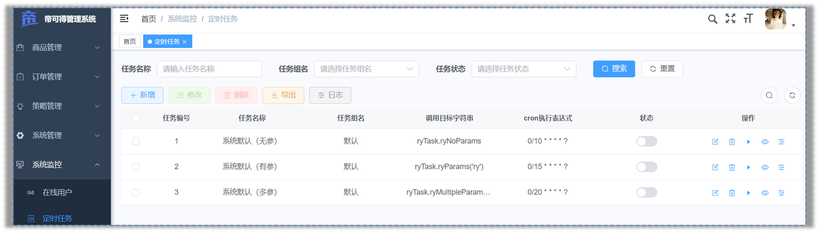Enable status switch for task 1

(x=647, y=142)
